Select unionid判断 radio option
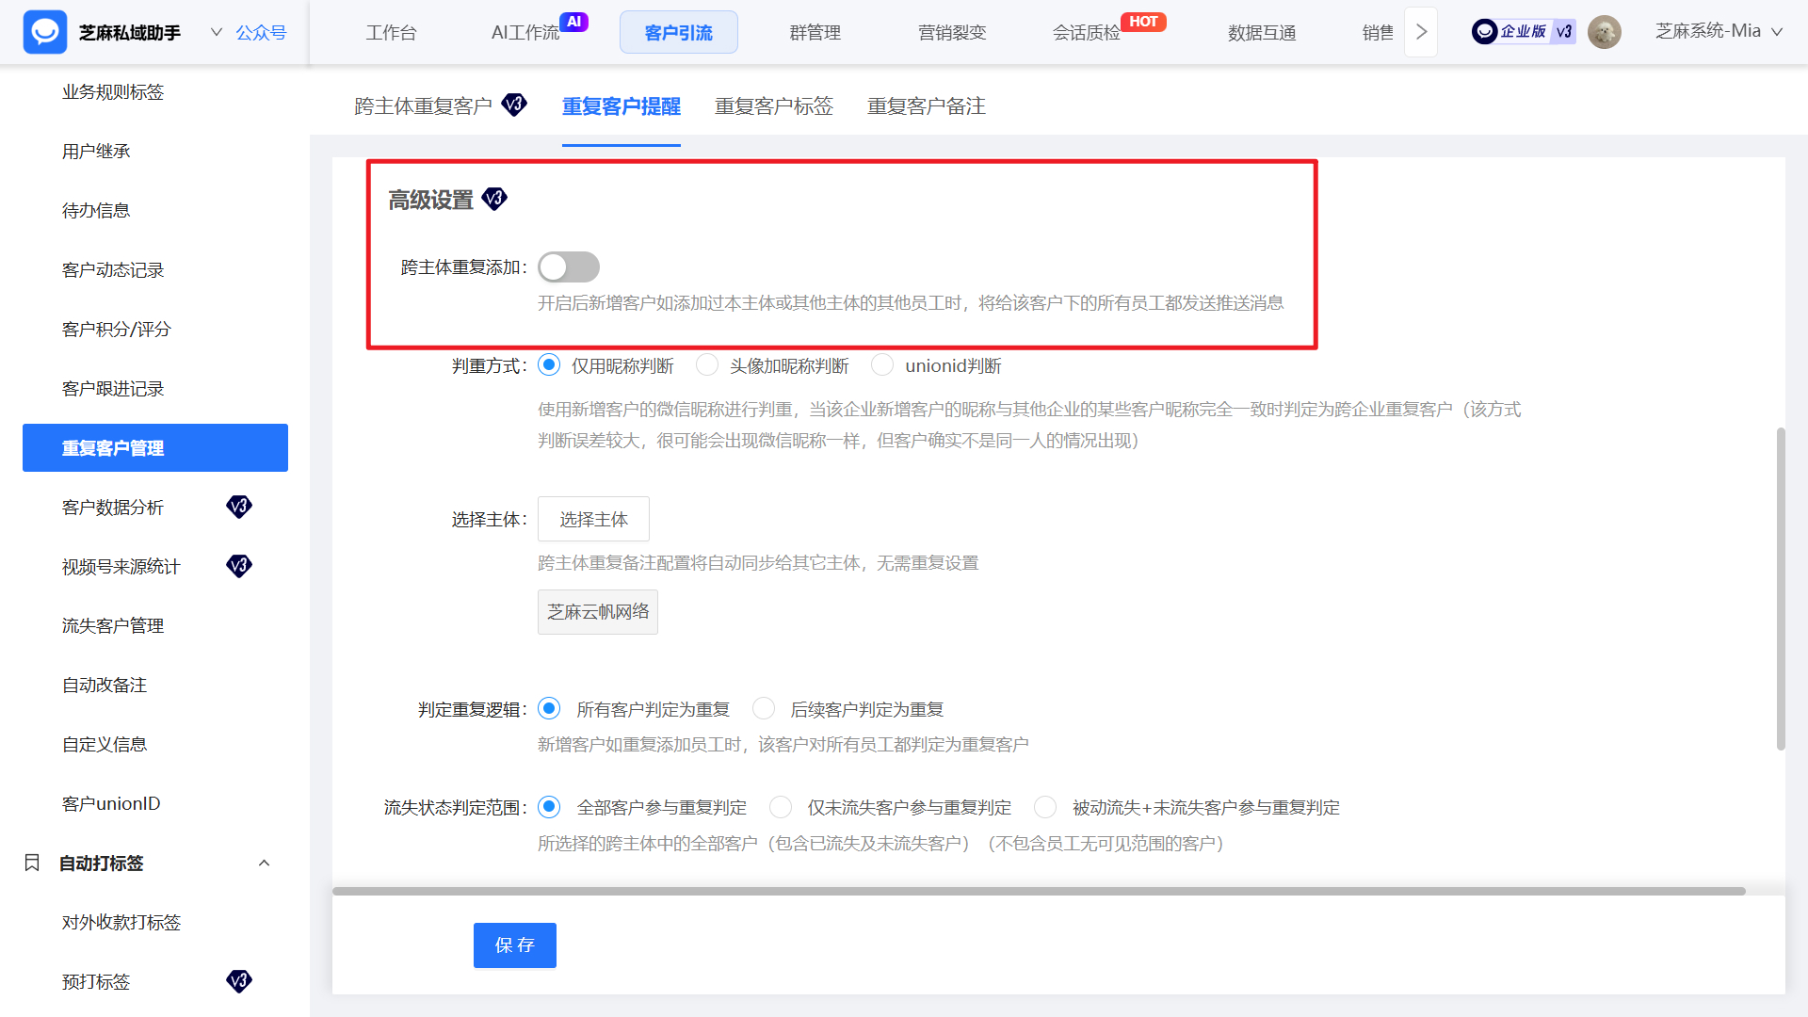The height and width of the screenshot is (1017, 1808). coord(882,365)
